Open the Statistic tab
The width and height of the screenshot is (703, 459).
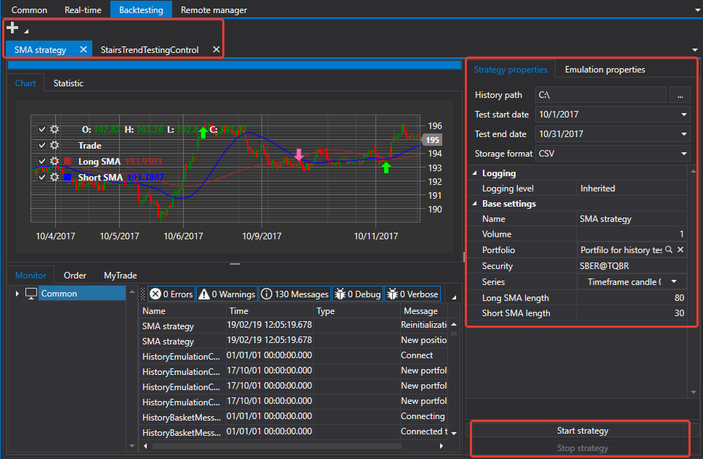(x=68, y=83)
